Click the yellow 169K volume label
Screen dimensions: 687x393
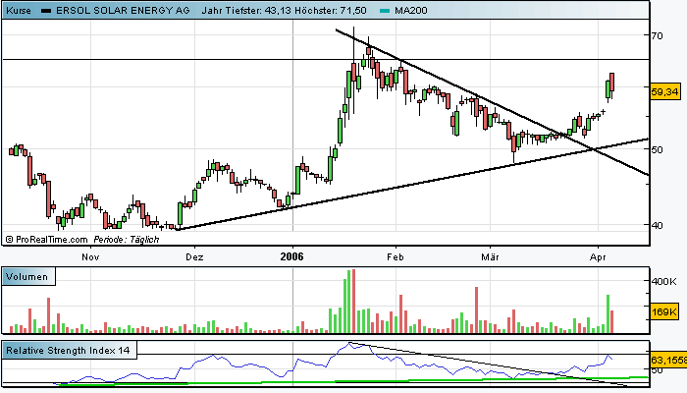point(665,311)
